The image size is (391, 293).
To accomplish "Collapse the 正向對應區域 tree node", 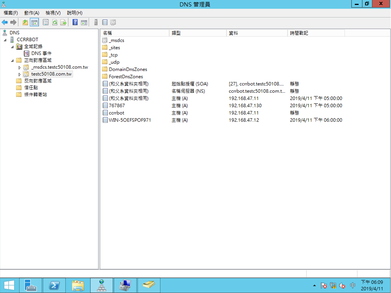I will tap(12, 60).
